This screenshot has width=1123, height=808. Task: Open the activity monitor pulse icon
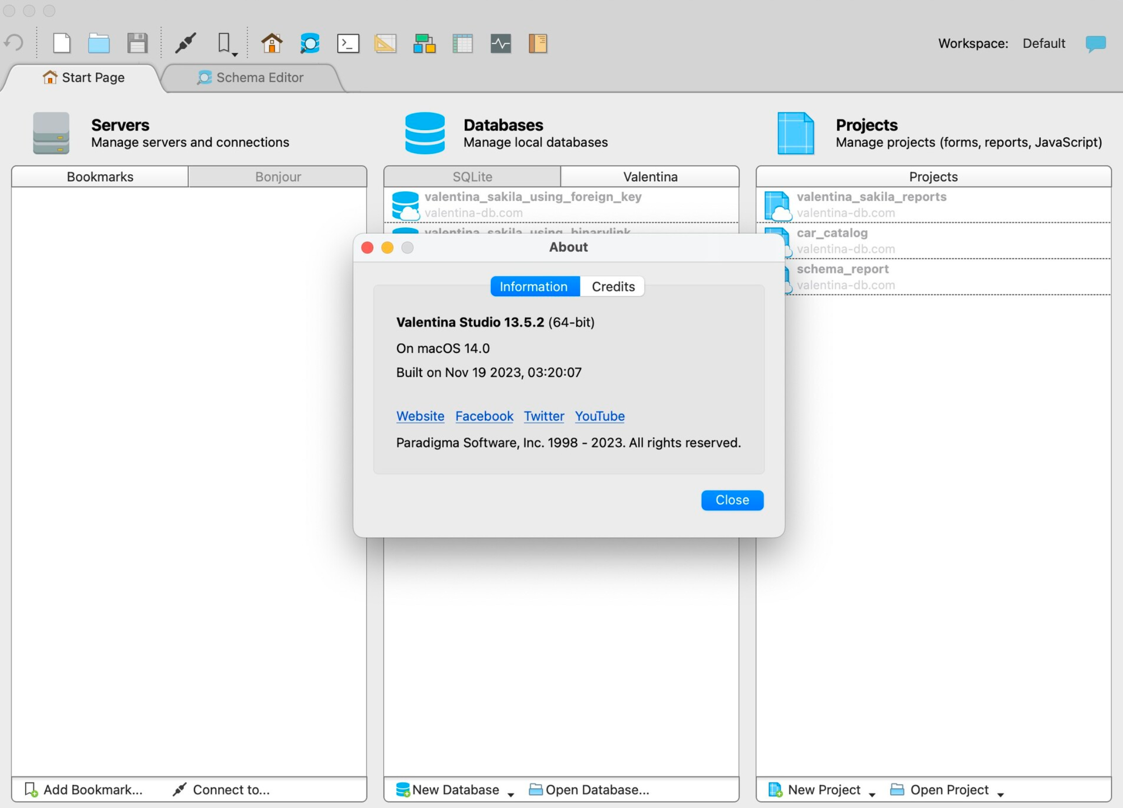coord(500,44)
